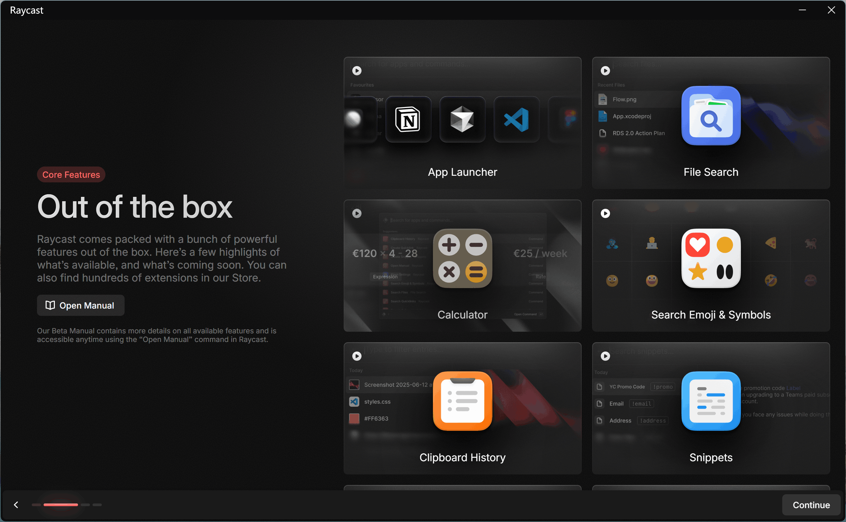Viewport: 846px width, 522px height.
Task: Click the book icon on Open Manual
Action: click(x=50, y=305)
